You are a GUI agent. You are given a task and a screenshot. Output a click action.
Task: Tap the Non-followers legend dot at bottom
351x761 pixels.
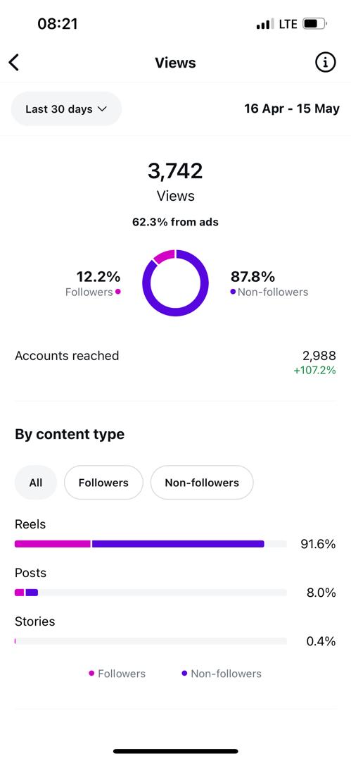[x=184, y=674]
